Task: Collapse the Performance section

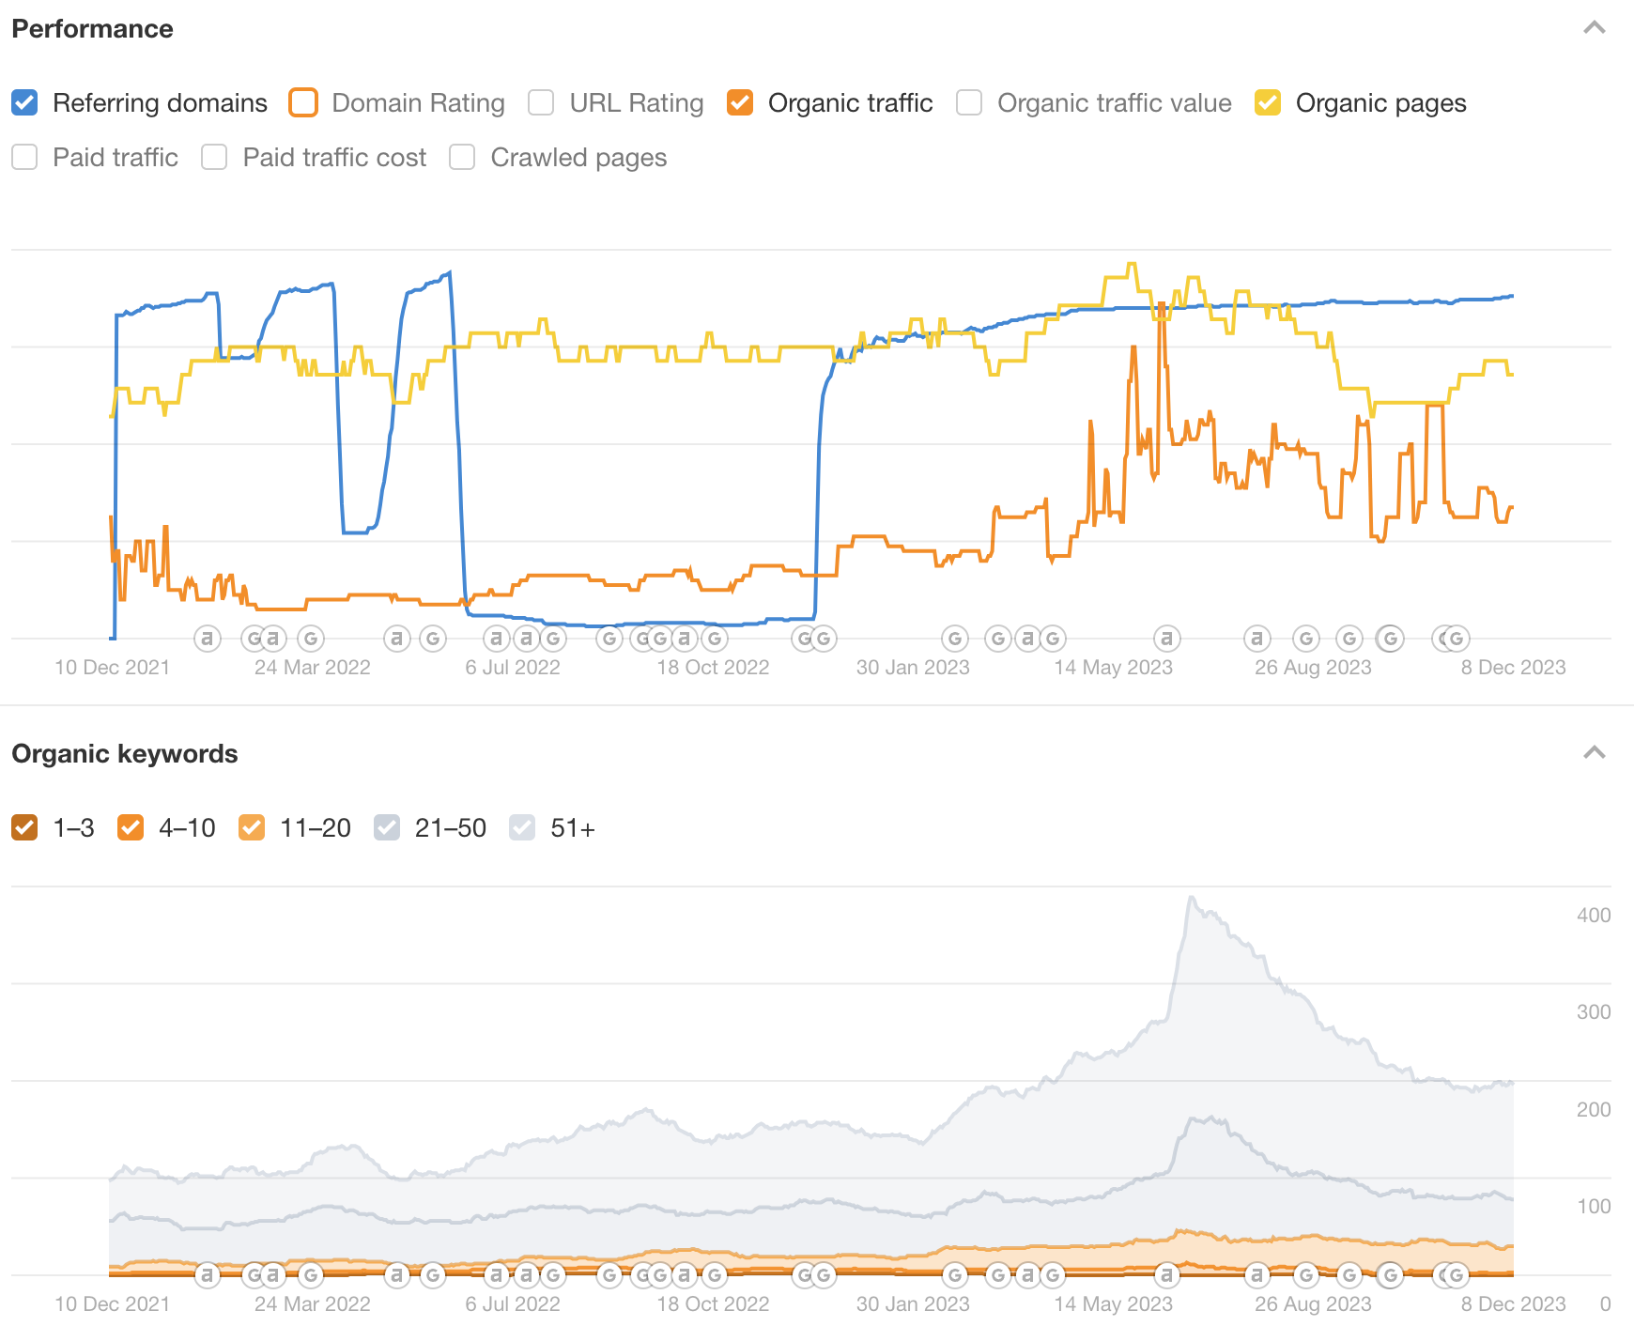Action: click(x=1594, y=28)
